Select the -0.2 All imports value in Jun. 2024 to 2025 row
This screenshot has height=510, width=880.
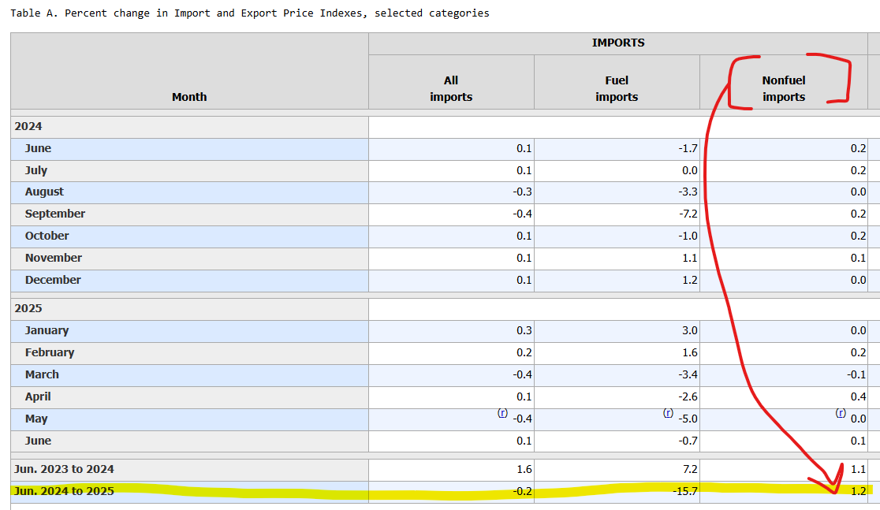522,491
